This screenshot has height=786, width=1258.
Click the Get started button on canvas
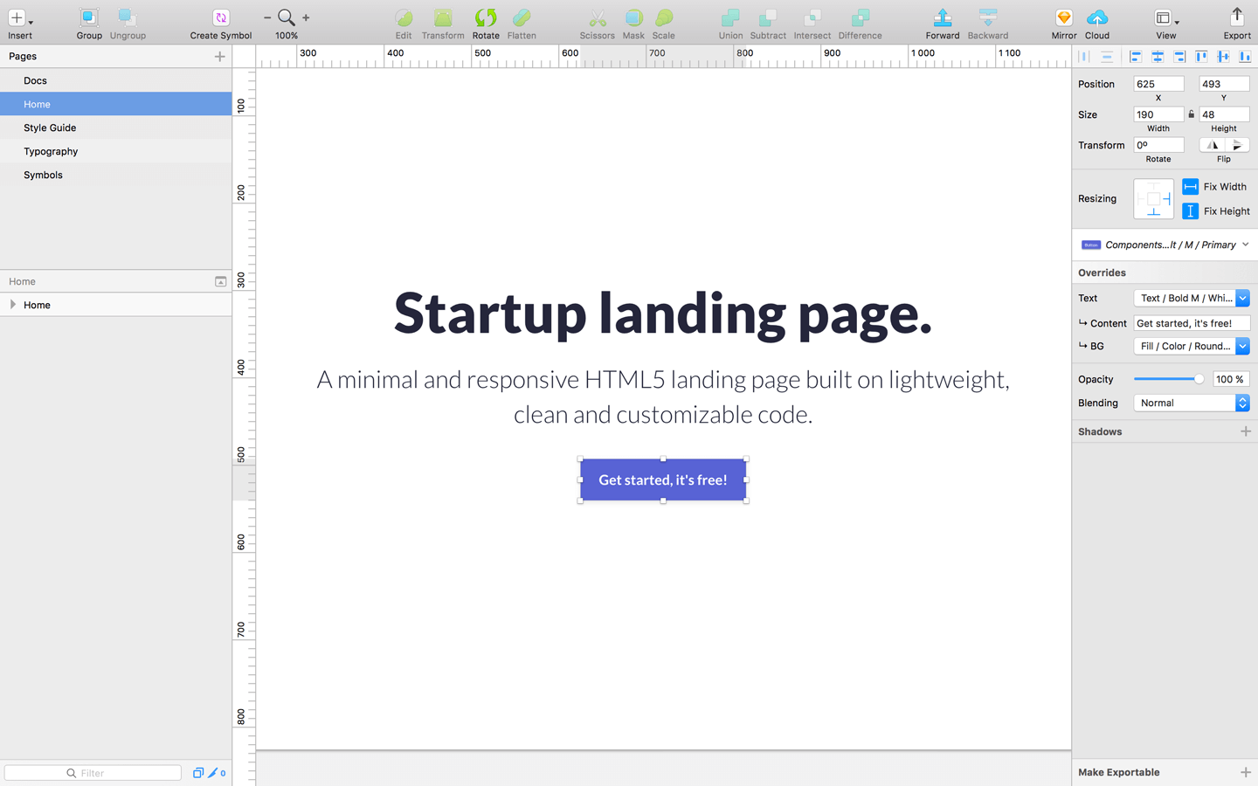662,479
